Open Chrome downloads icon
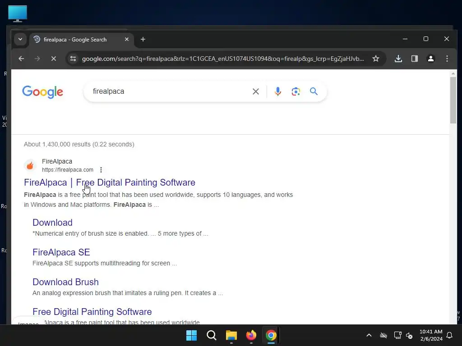 coord(398,59)
